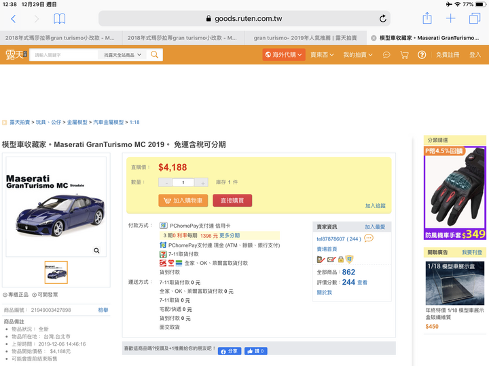Go to 汽車金屬模型 breadcrumb
The width and height of the screenshot is (489, 366).
pyautogui.click(x=108, y=122)
